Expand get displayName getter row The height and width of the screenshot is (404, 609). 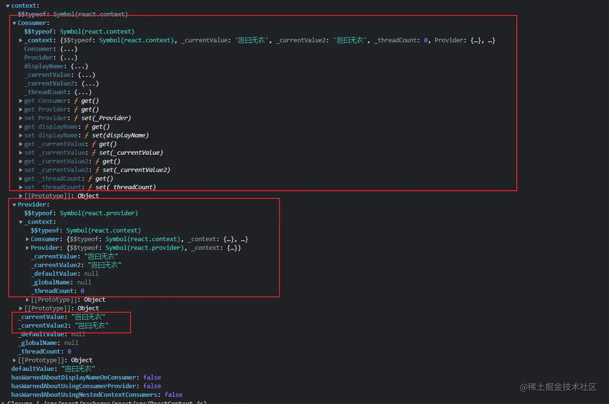tap(21, 127)
